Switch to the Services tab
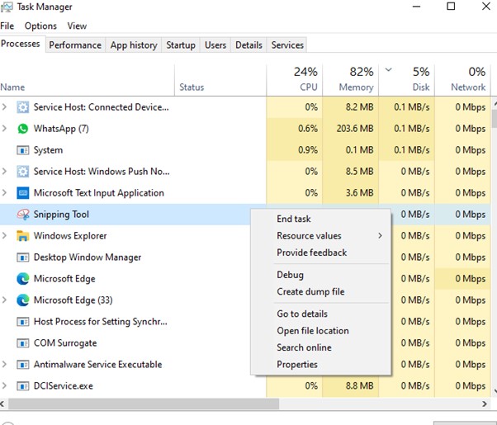Screen dimensions: 497x425 pyautogui.click(x=287, y=45)
